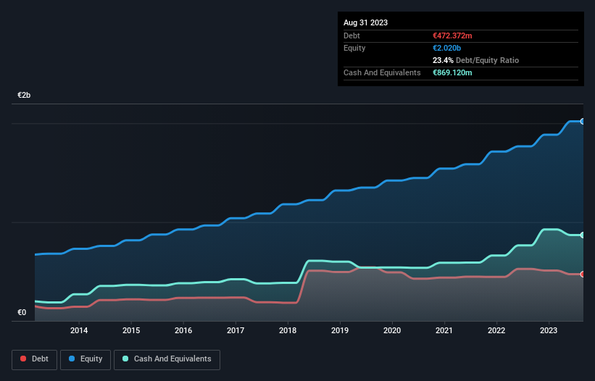Click the 2019 x-axis label
Viewport: 595px width, 381px height.
tap(340, 330)
